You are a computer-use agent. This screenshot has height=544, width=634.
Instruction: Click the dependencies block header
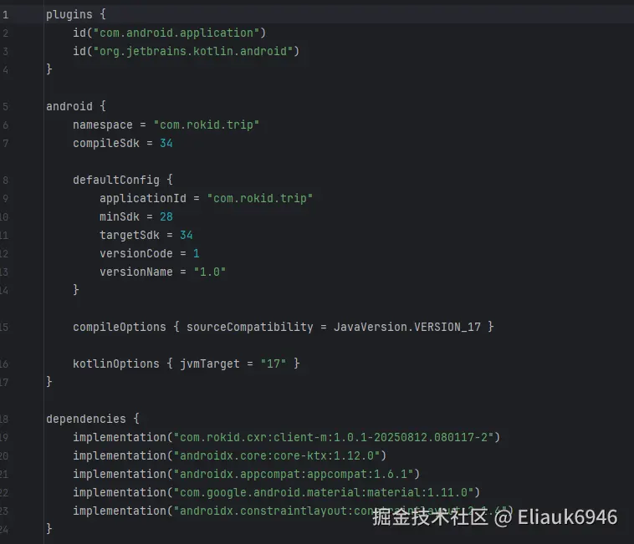[92, 419]
